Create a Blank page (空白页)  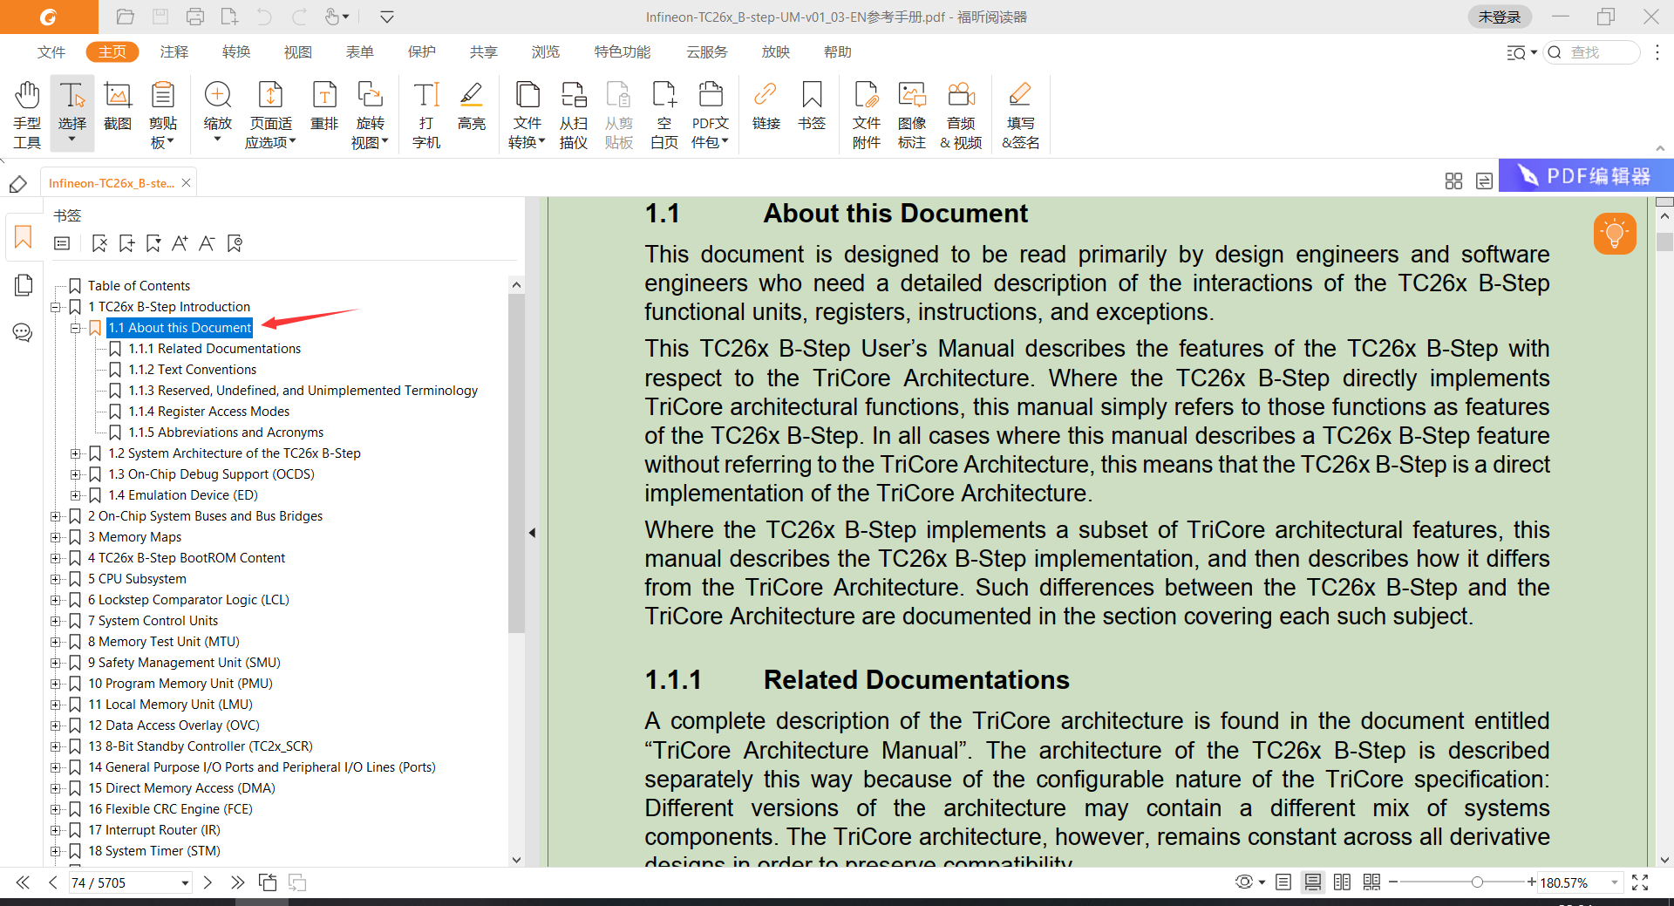pyautogui.click(x=664, y=114)
